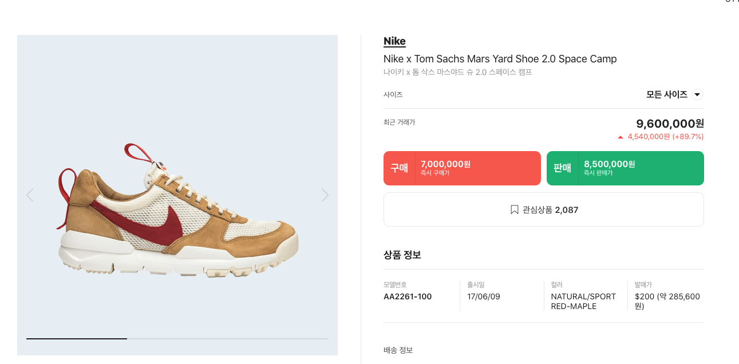Click the 7,000,000원 instant buy price
The image size is (739, 364).
(x=445, y=164)
